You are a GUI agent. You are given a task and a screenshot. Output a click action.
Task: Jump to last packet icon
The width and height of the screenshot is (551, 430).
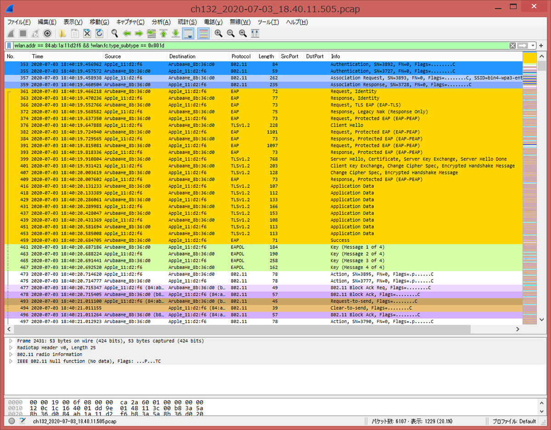point(175,34)
